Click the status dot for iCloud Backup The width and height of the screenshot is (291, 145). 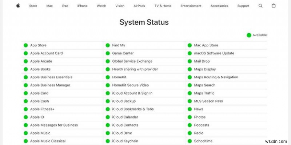click(108, 101)
